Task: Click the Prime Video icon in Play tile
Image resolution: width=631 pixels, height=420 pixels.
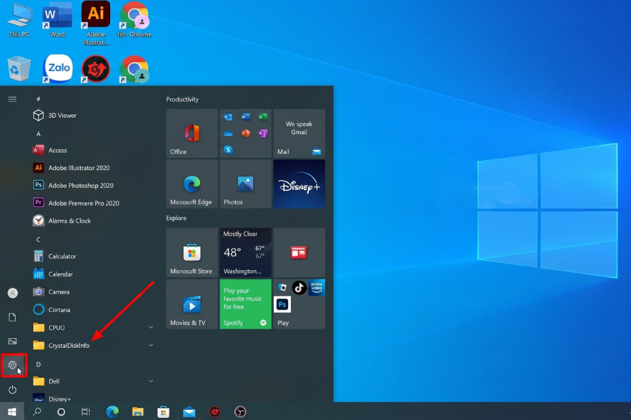Action: 317,288
